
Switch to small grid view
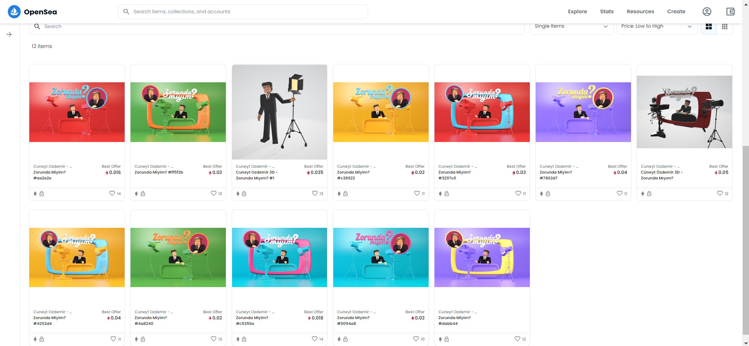tap(725, 27)
